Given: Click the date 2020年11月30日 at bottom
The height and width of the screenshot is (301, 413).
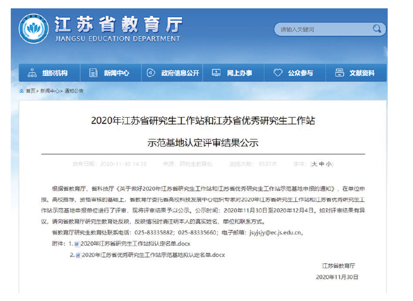Looking at the screenshot, I should [x=337, y=277].
